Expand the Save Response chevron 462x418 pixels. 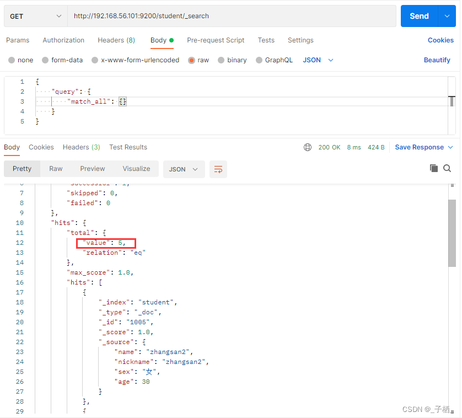[x=450, y=147]
